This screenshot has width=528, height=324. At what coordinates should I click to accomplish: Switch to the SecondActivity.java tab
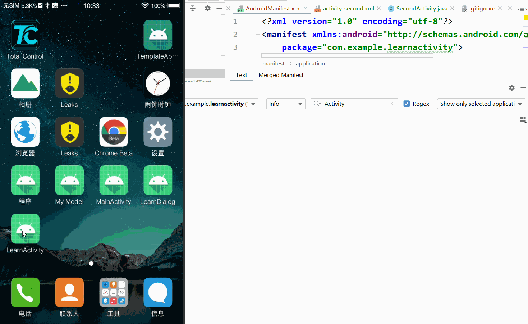[421, 9]
